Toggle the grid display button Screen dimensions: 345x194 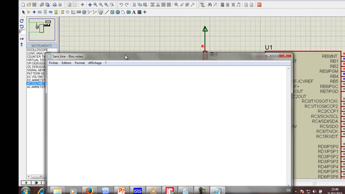pyautogui.click(x=75, y=5)
